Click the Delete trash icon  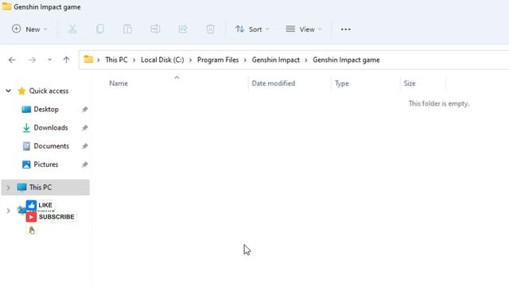pyautogui.click(x=210, y=29)
